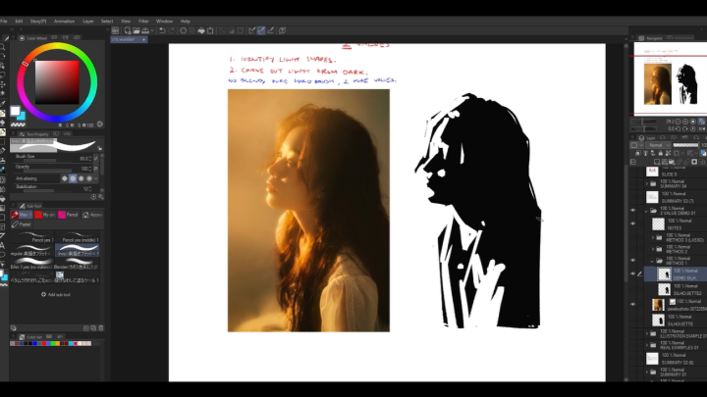Pick a hue on the color wheel ring
707x397 pixels.
point(57,46)
